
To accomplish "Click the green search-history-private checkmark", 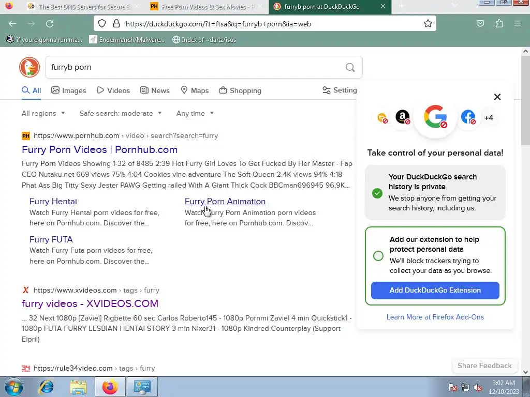I will coord(377,193).
